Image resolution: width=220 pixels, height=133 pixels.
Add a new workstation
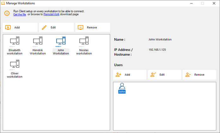tap(20, 28)
